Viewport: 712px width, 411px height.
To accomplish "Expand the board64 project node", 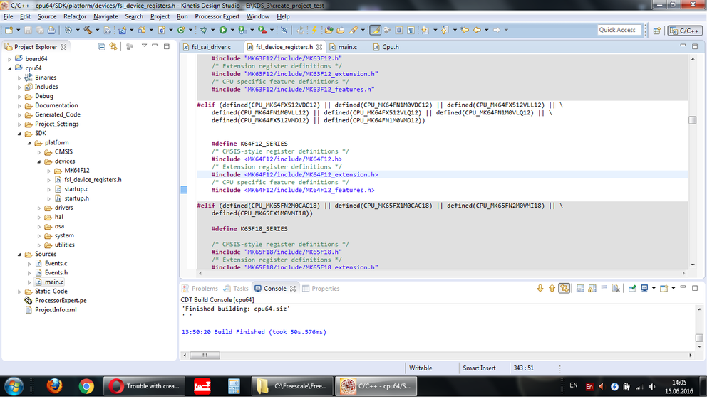I will click(9, 59).
